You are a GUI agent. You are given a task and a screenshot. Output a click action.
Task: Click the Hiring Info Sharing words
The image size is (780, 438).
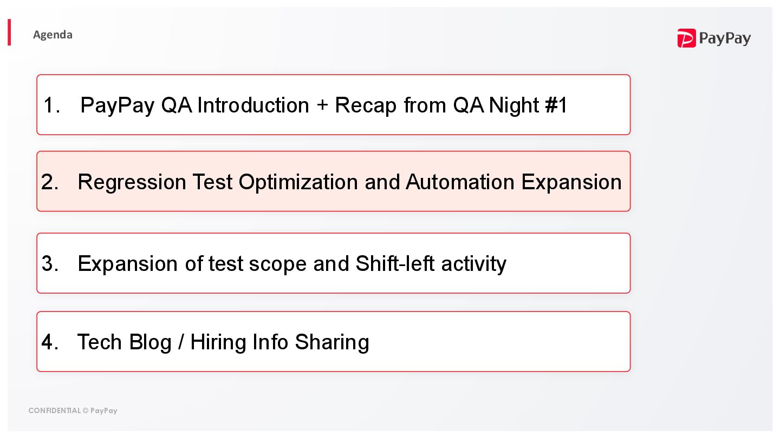coord(279,342)
